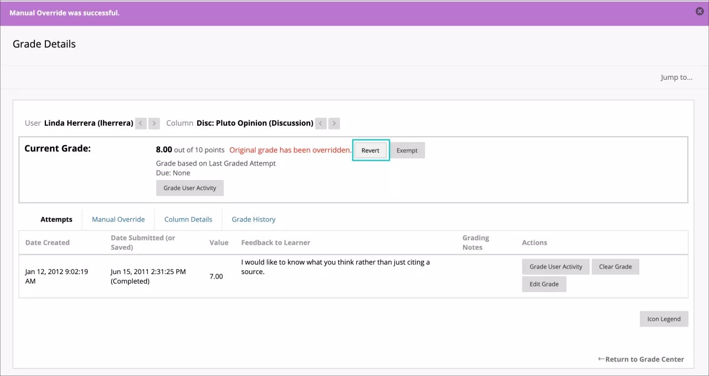Go to previous column before Pluto Opinion
The height and width of the screenshot is (376, 709).
(321, 123)
